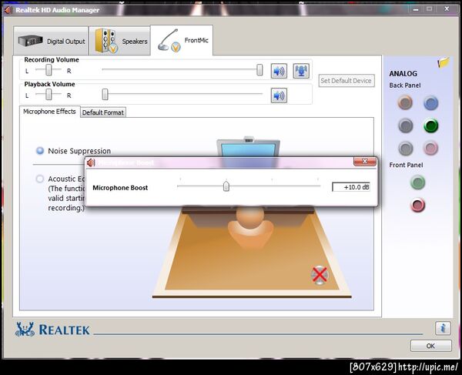Click the Recording Volume level slider handle
This screenshot has width=462, height=375.
(x=259, y=70)
